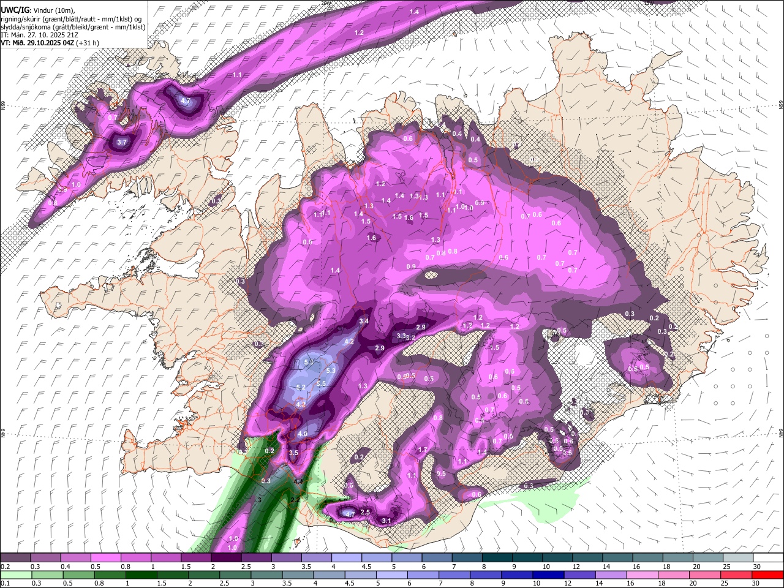
Task: Click the "(+31 h)" forecast offset text
Action: coord(88,43)
